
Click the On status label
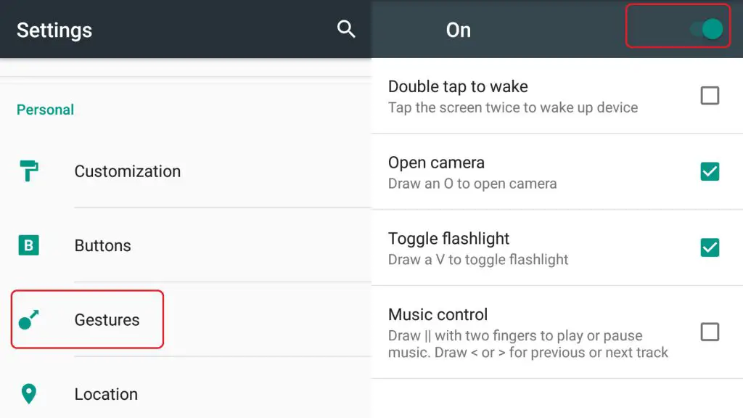(x=459, y=30)
